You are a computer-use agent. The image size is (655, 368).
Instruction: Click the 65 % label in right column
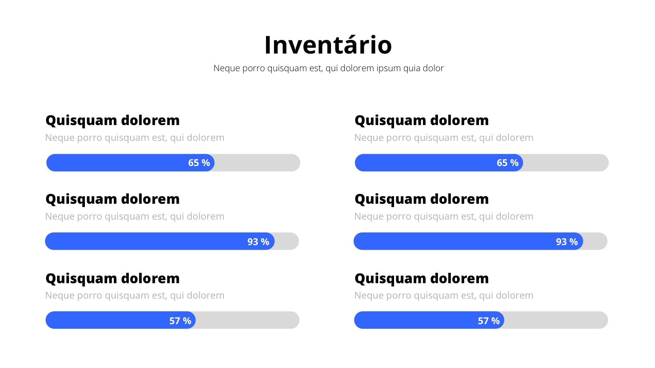point(507,163)
